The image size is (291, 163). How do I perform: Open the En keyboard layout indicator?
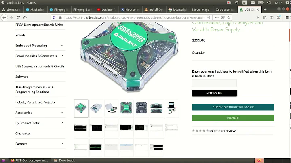click(x=245, y=2)
